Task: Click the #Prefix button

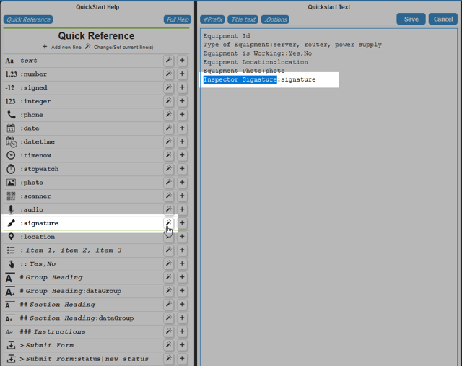Action: pos(212,19)
